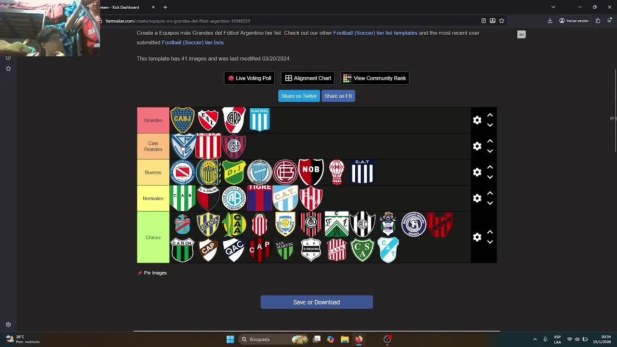Move Normales row down with arrow

click(490, 203)
